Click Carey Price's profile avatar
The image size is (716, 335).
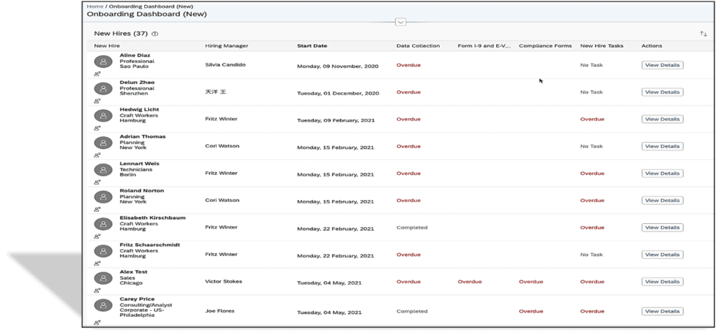(x=103, y=306)
